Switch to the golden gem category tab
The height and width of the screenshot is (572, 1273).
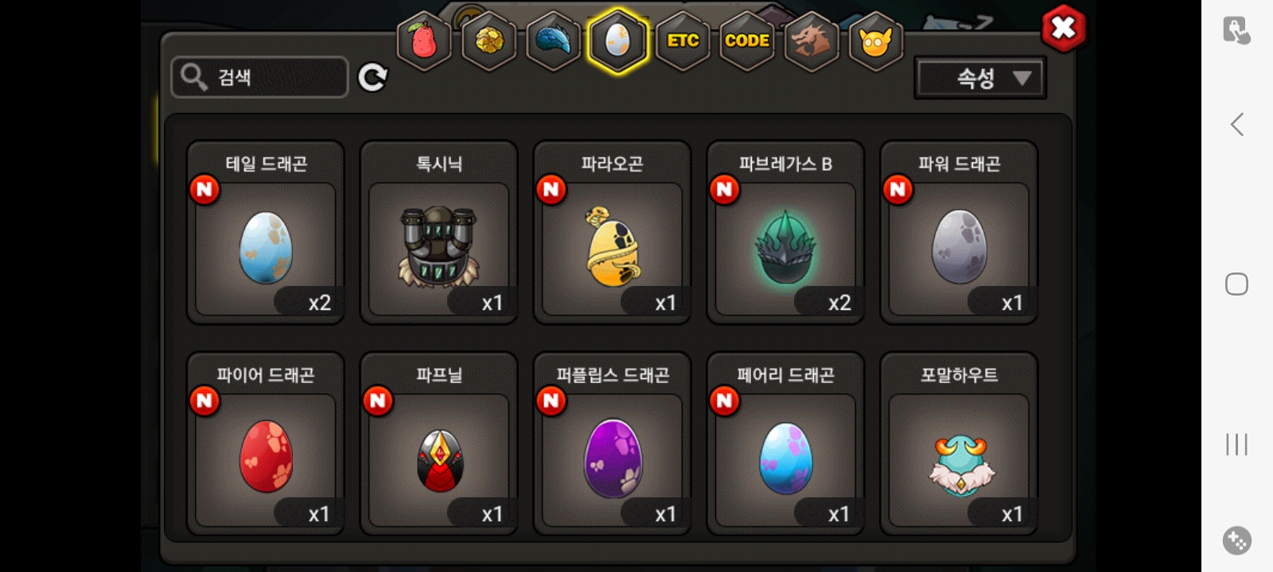point(489,41)
